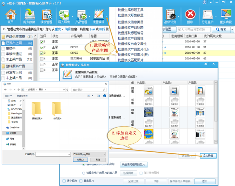Click the title search input field
Image resolution: width=235 pixels, height=186 pixels.
pos(194,30)
